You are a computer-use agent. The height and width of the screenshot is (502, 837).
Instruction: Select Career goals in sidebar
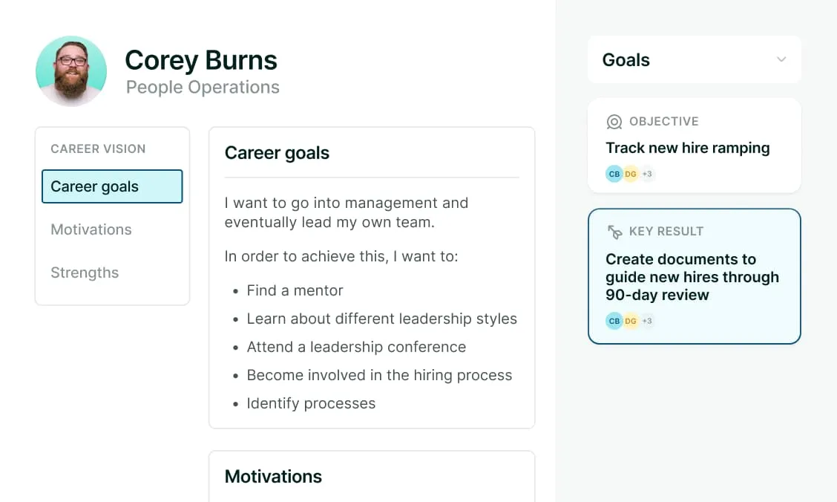112,186
